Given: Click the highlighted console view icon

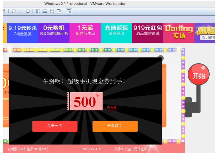Looking at the screenshot, I should tap(69, 11).
